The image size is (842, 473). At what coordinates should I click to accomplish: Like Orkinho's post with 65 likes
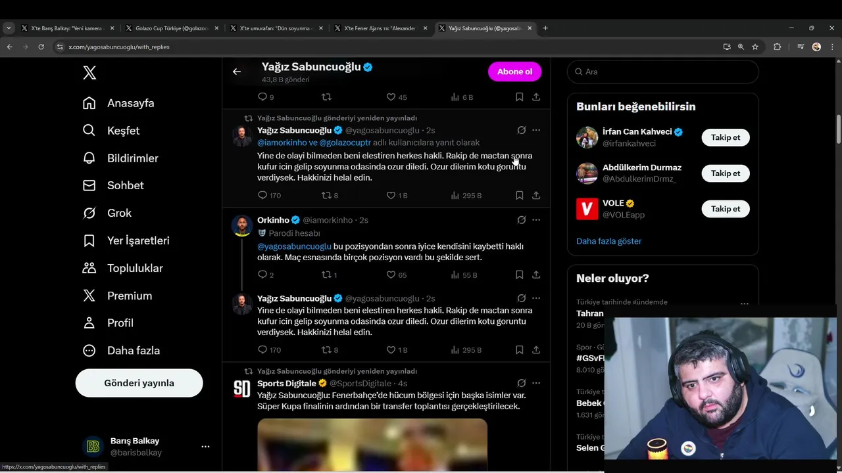tap(396, 275)
